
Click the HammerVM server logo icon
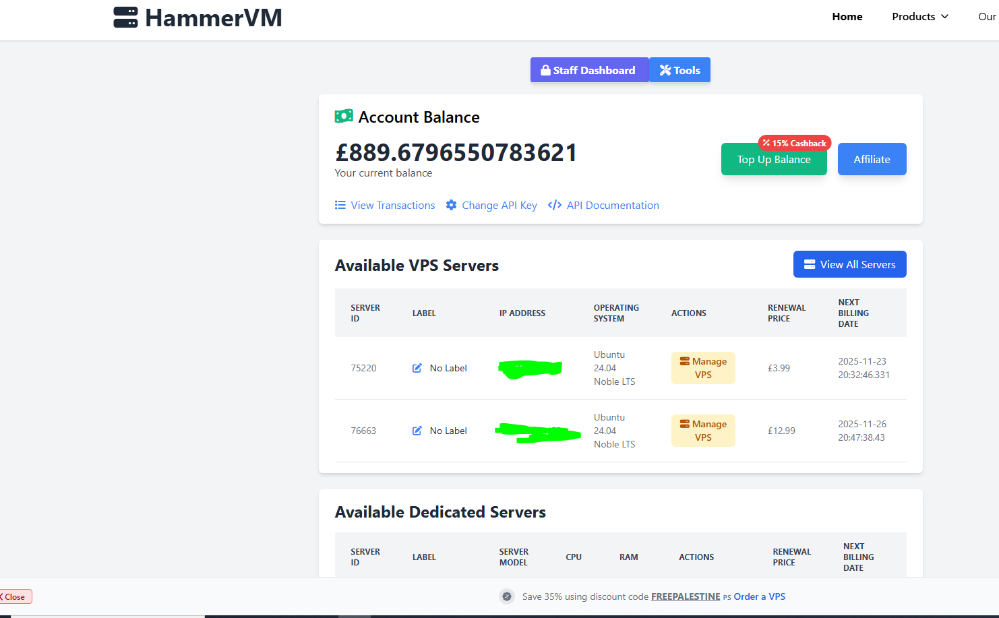pos(125,18)
